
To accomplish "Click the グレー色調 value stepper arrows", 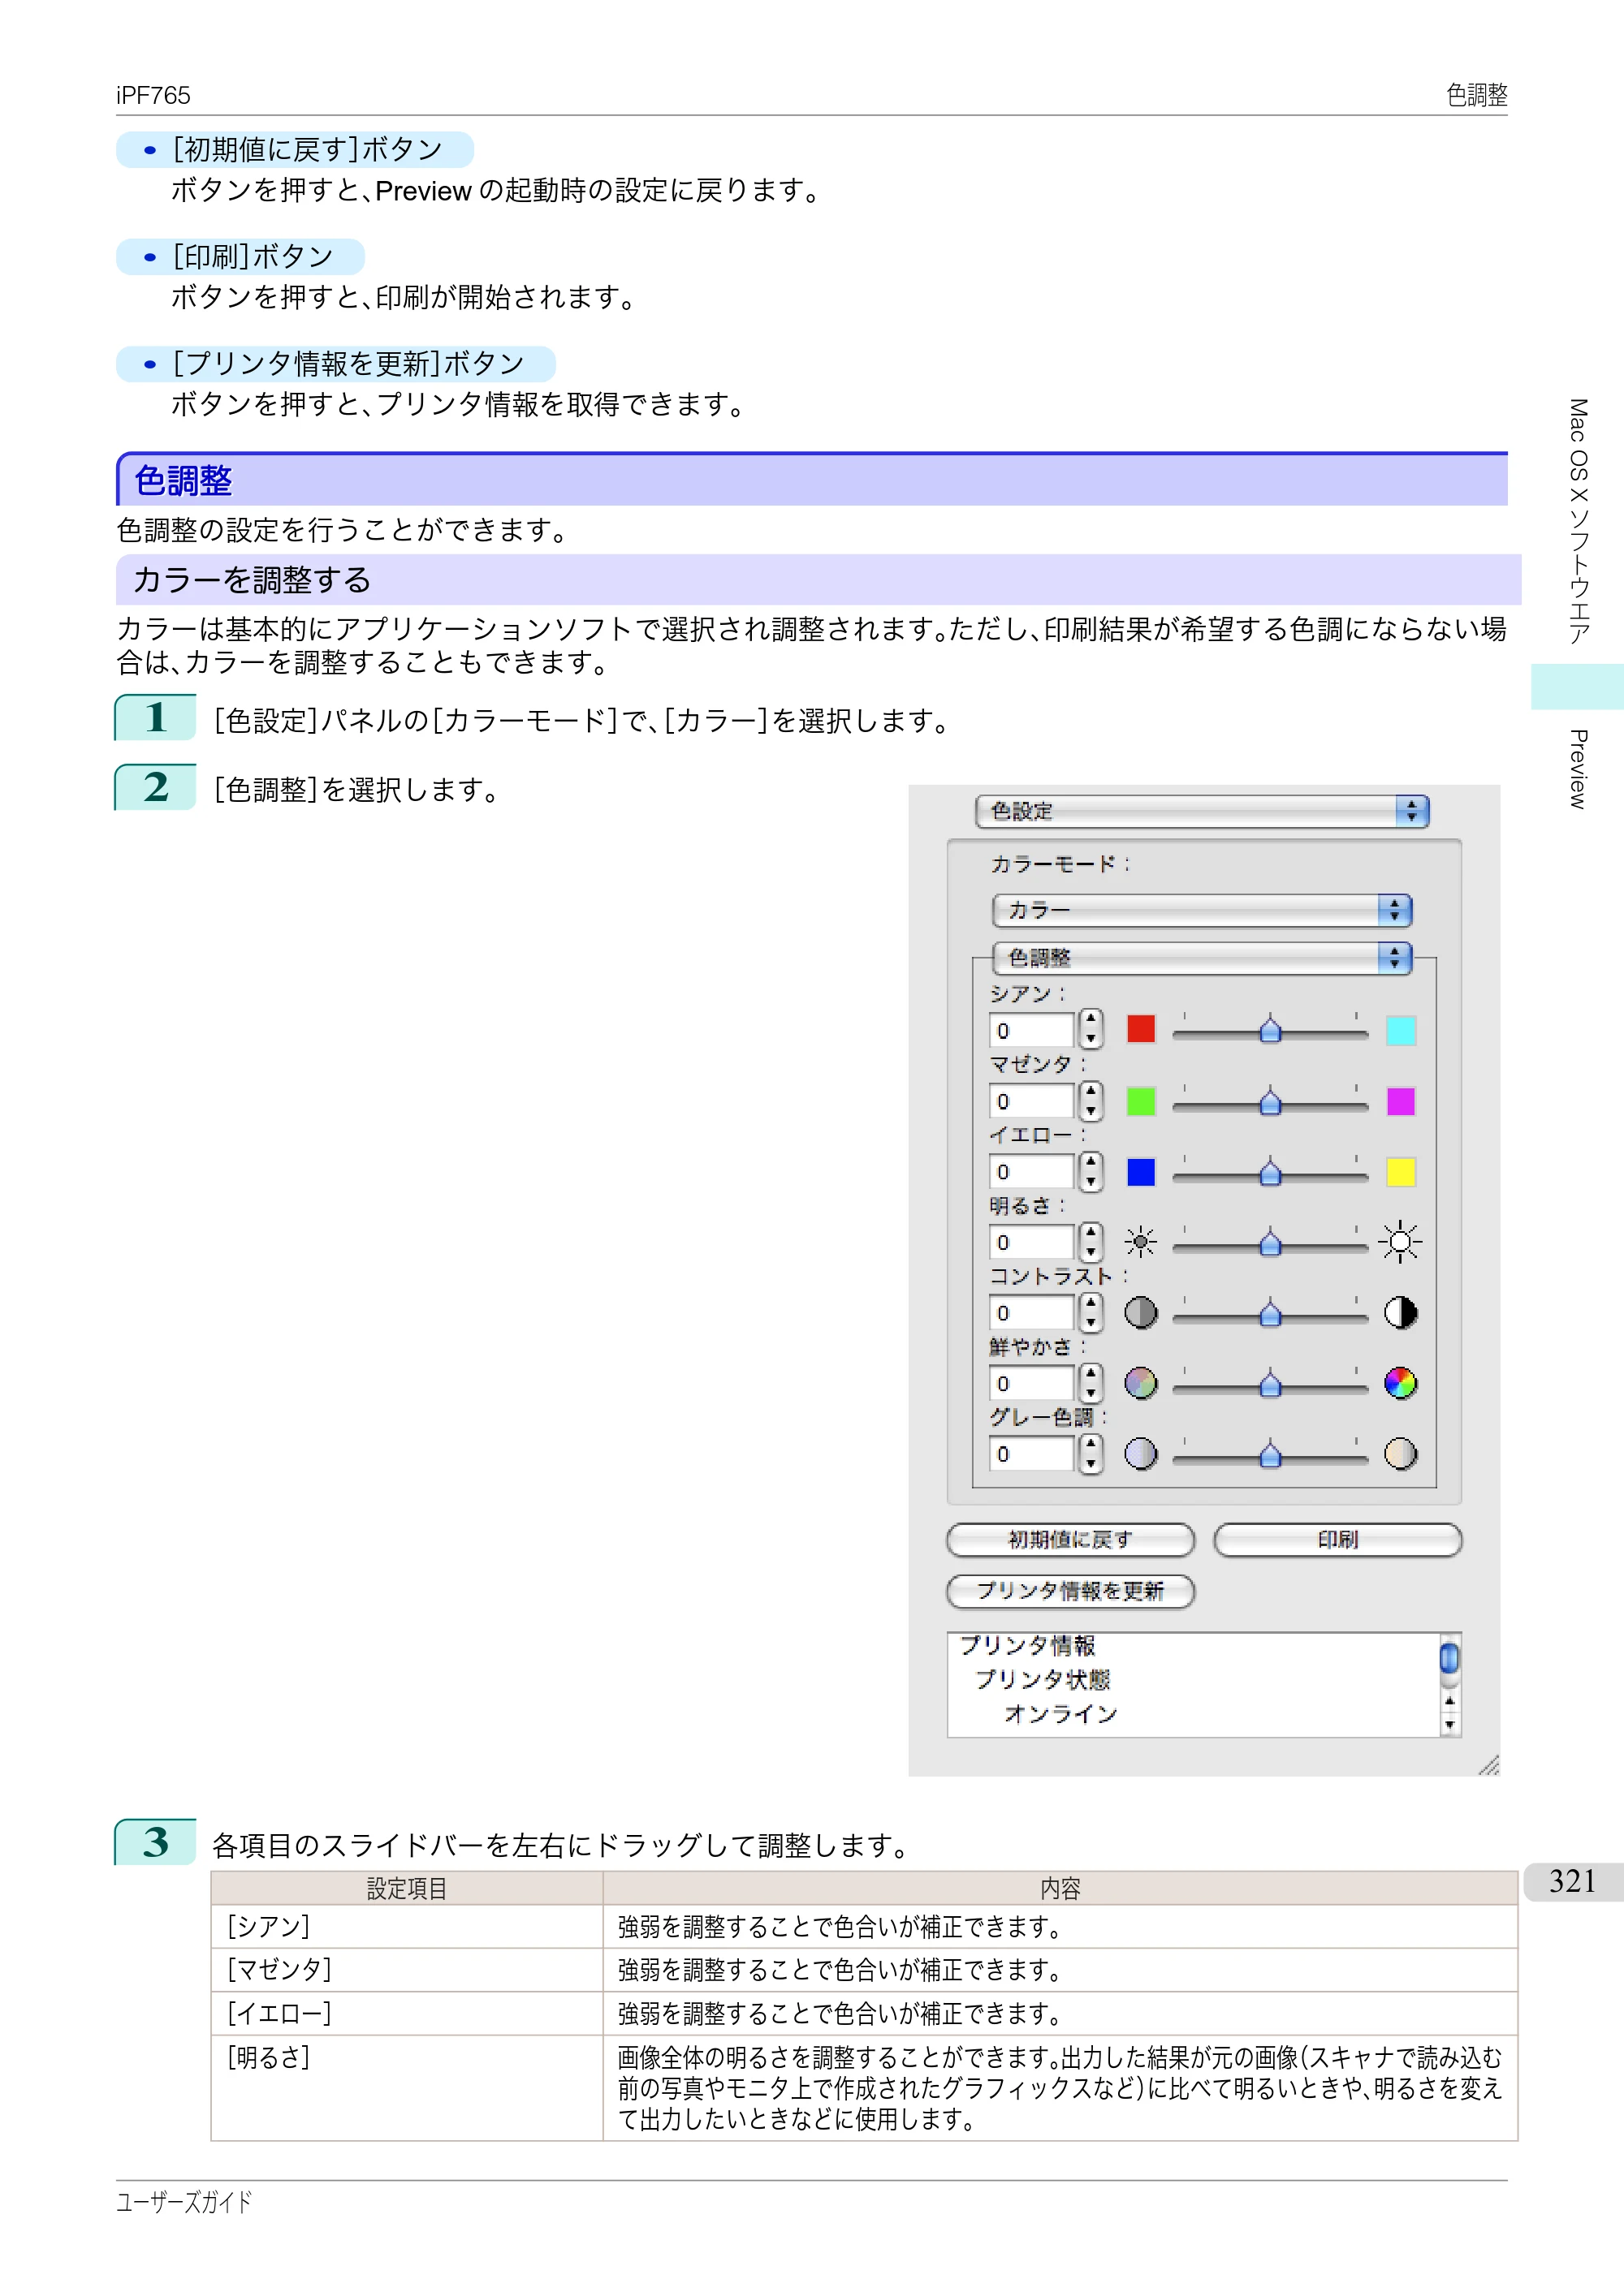I will tap(1091, 1454).
